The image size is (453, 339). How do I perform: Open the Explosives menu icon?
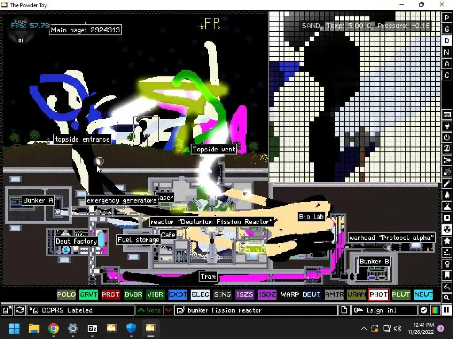coord(447,172)
